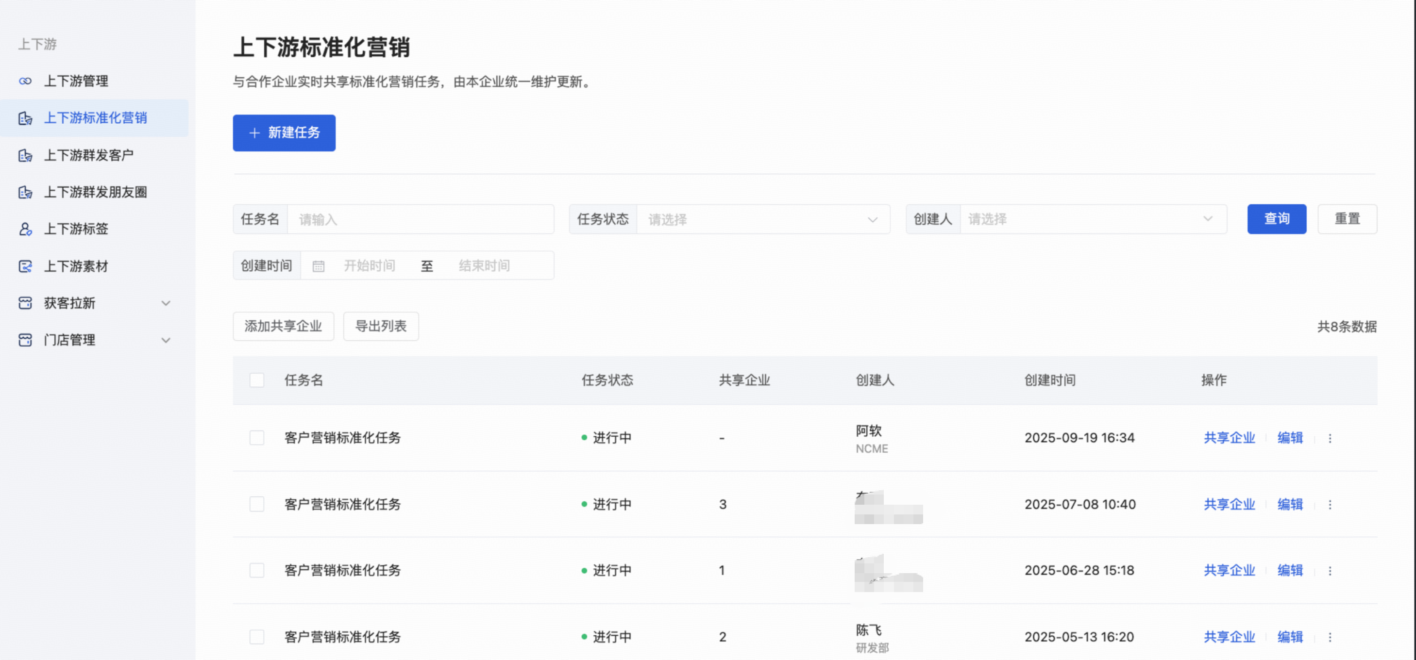This screenshot has width=1416, height=660.
Task: Go to 上下游管理 menu item
Action: (x=94, y=82)
